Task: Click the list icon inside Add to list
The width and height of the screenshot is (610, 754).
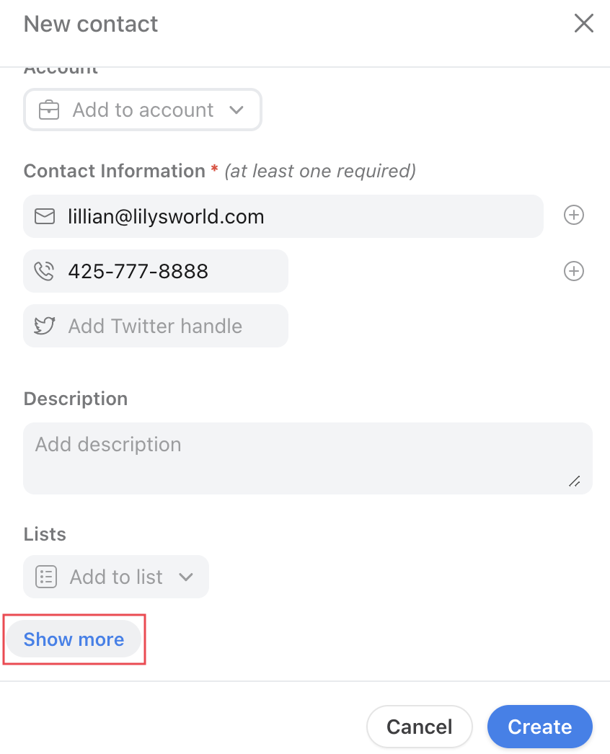Action: (x=45, y=577)
